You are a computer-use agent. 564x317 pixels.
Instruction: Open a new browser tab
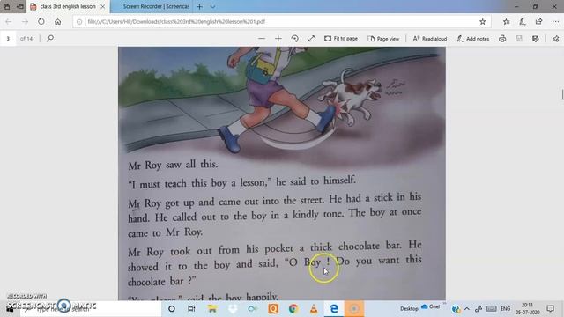click(x=200, y=6)
